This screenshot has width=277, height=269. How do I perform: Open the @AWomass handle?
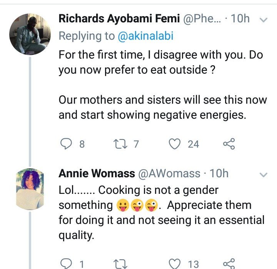click(169, 173)
